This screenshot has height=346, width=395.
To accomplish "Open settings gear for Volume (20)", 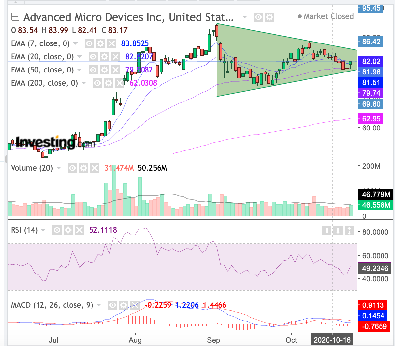I will pos(84,168).
